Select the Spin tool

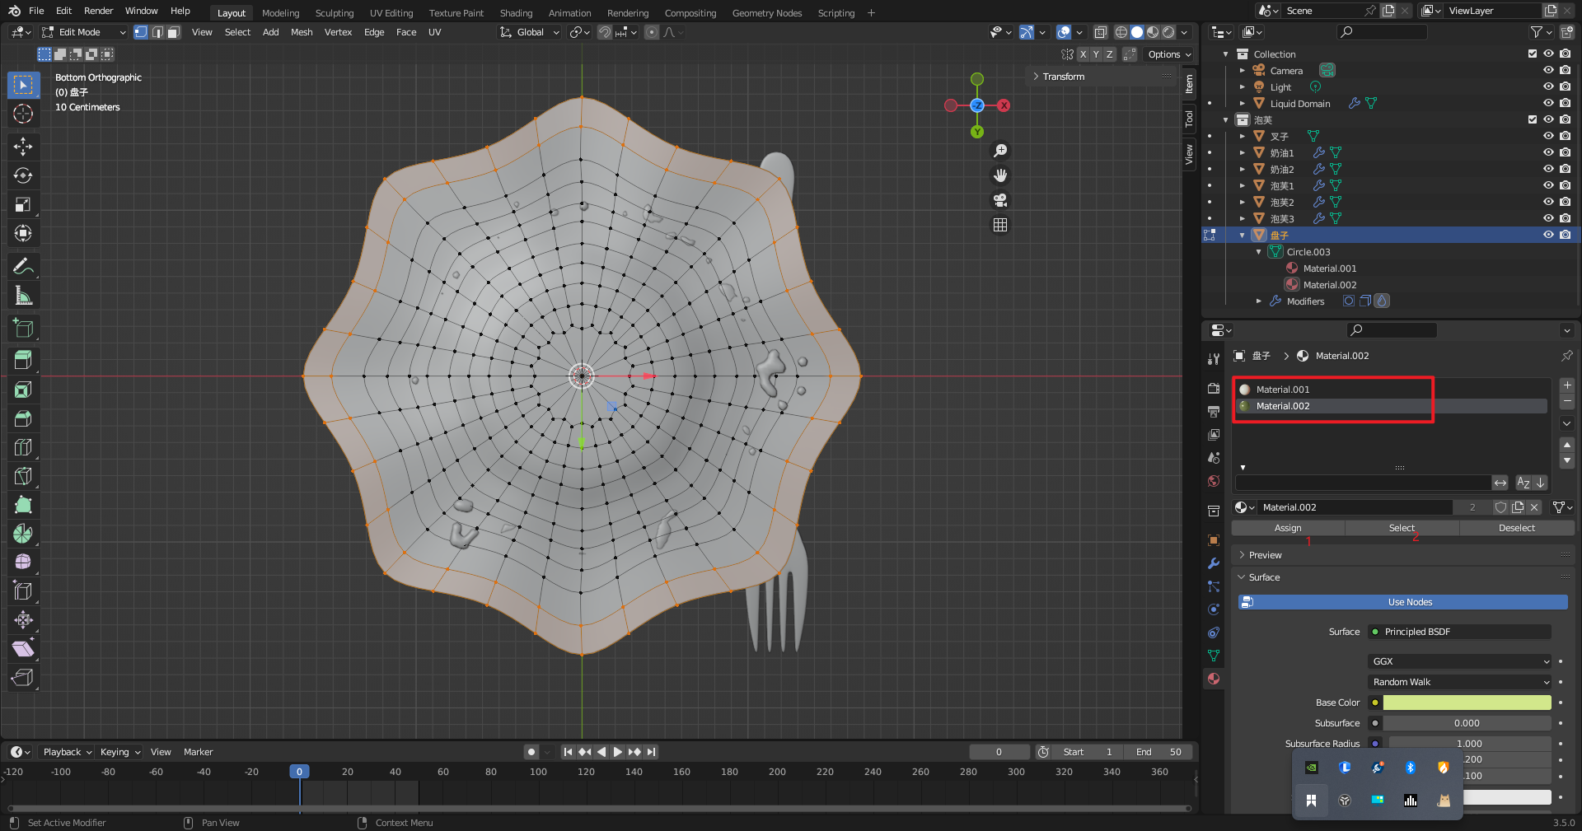[23, 534]
